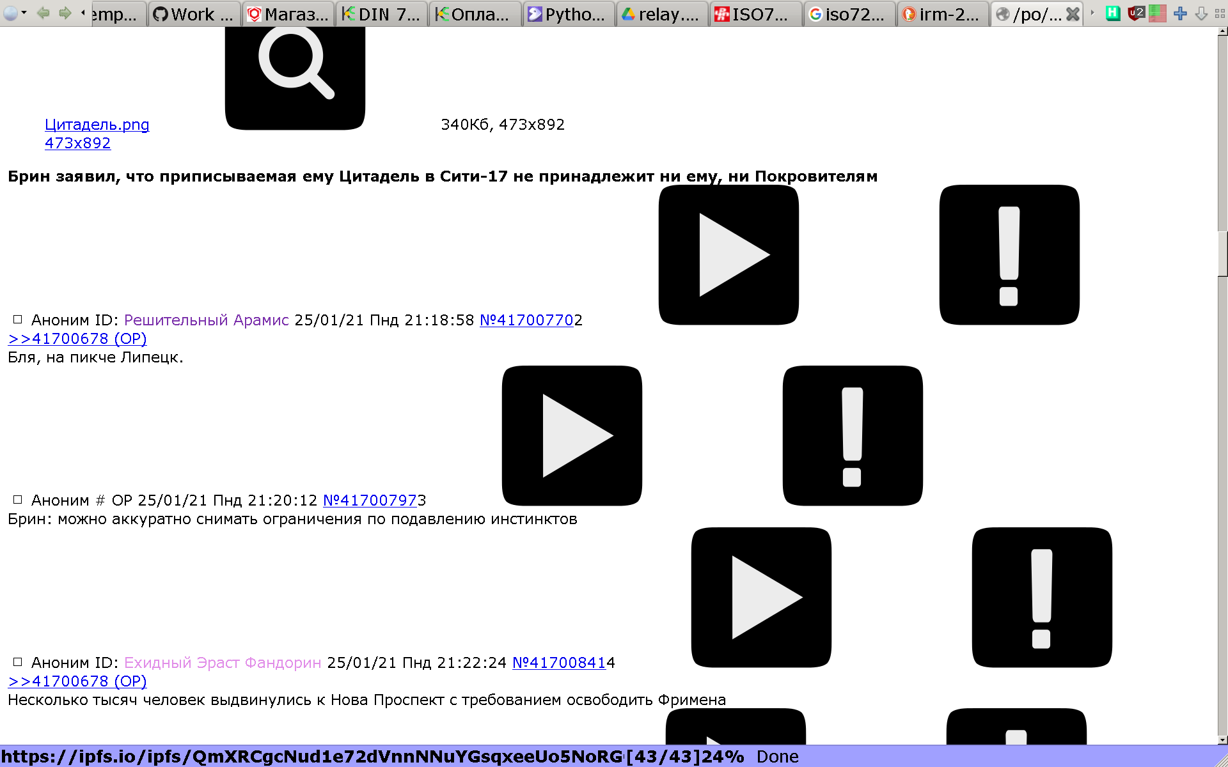Click the blue plus new tab icon
This screenshot has width=1228, height=767.
click(x=1180, y=13)
